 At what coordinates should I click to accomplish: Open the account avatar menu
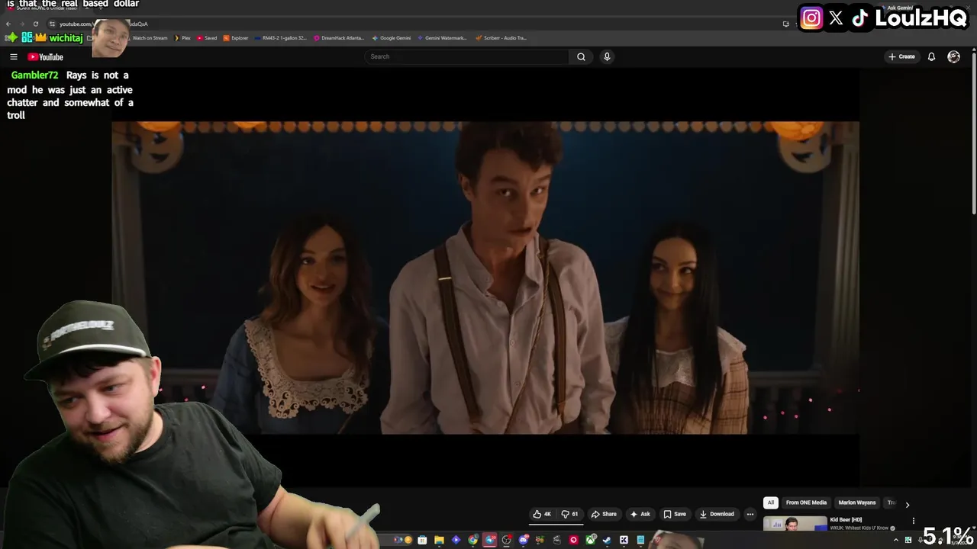click(x=953, y=56)
